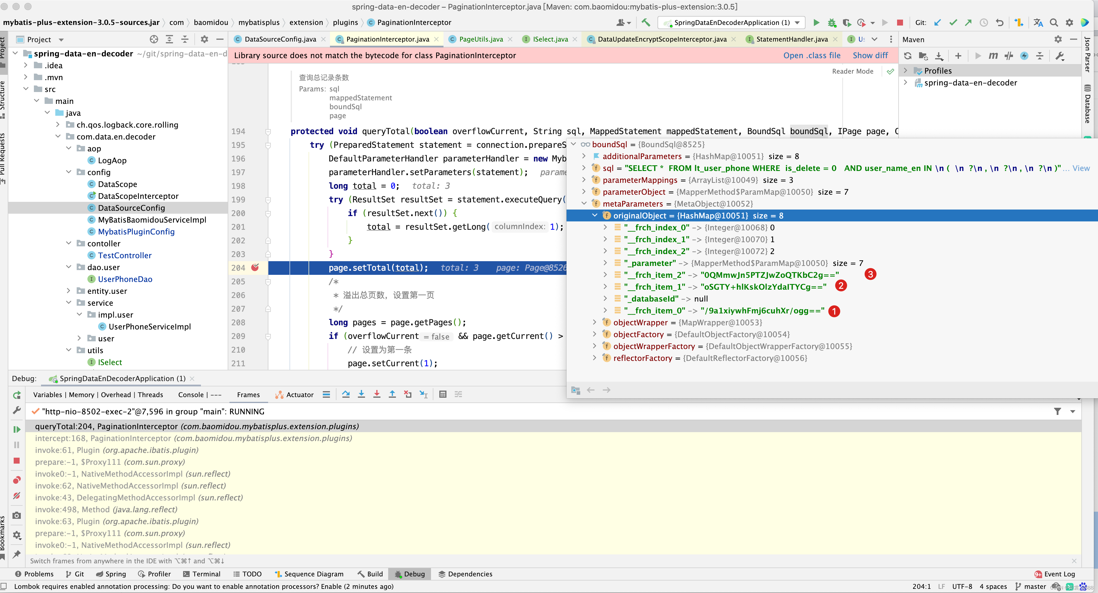Click the Maven Execute Goal 'm' icon

(993, 56)
